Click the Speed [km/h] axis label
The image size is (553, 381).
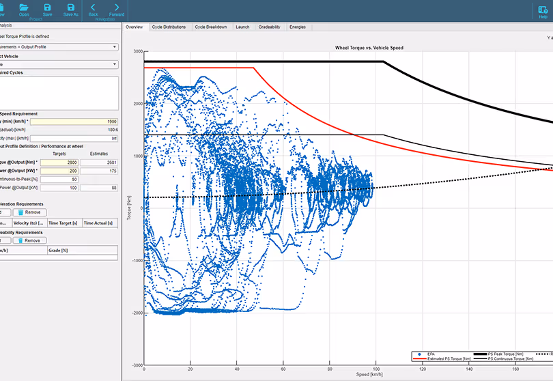(x=369, y=374)
